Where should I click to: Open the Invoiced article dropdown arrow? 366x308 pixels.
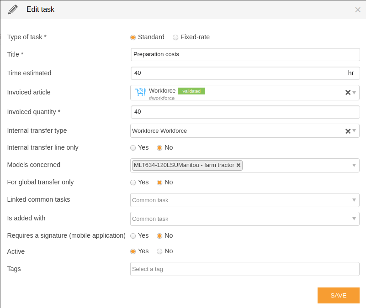354,93
